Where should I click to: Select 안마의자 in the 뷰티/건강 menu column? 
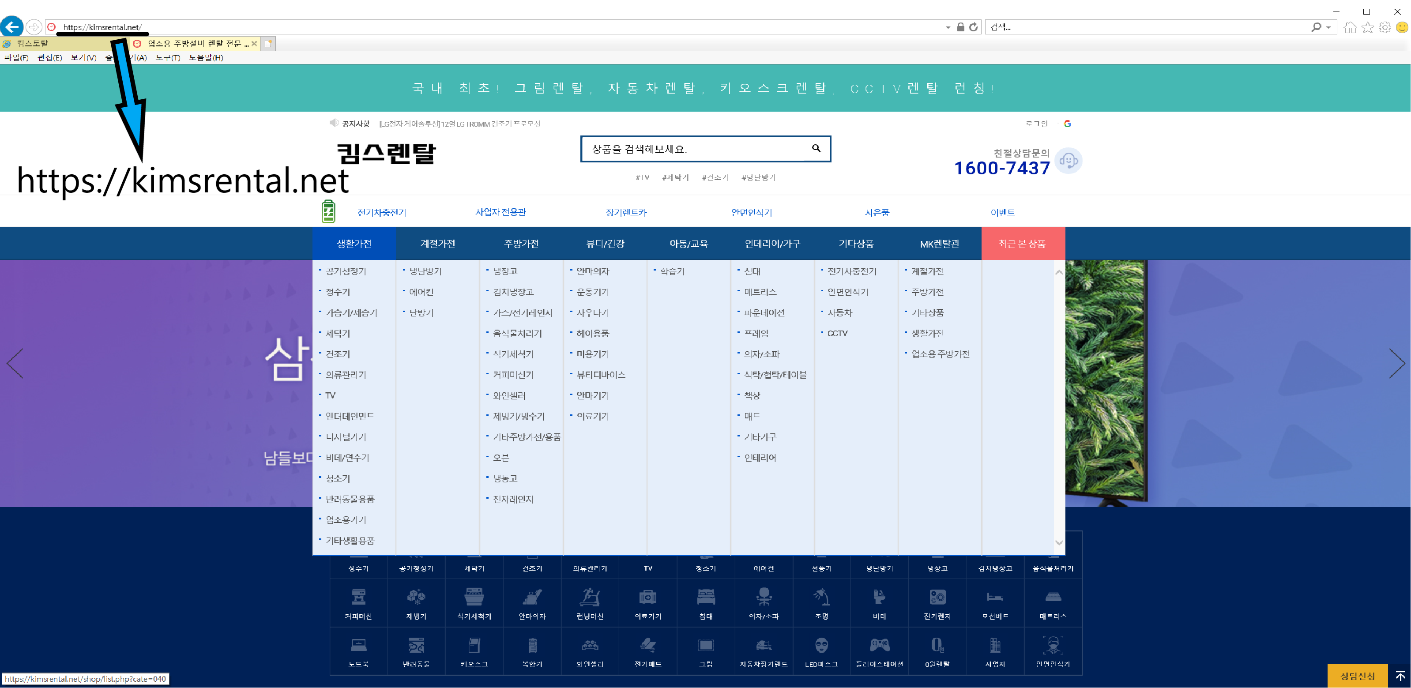pyautogui.click(x=593, y=271)
